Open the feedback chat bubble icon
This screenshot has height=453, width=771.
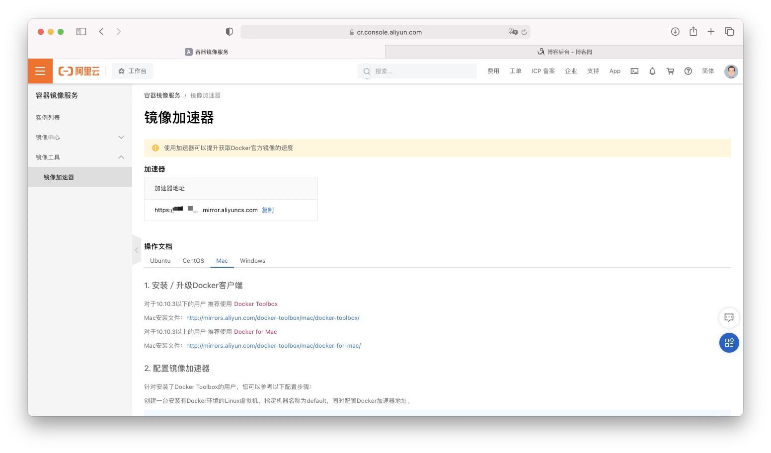click(729, 317)
